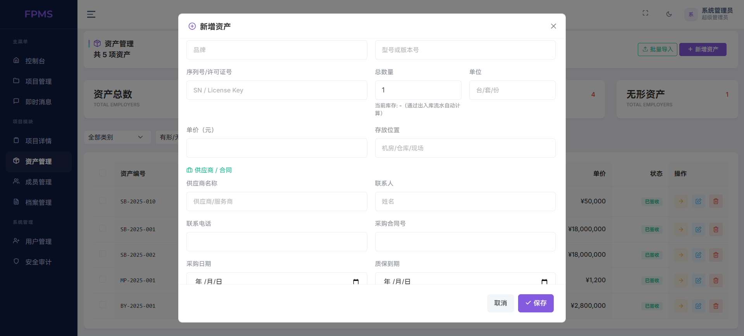Close the 新增资产 dialog

(553, 26)
